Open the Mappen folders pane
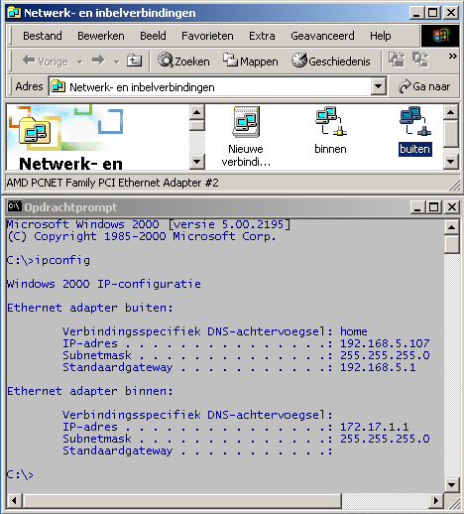This screenshot has height=514, width=464. point(250,61)
